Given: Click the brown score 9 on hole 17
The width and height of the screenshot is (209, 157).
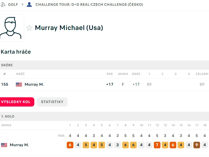Looking at the screenshot, I should (x=197, y=145).
